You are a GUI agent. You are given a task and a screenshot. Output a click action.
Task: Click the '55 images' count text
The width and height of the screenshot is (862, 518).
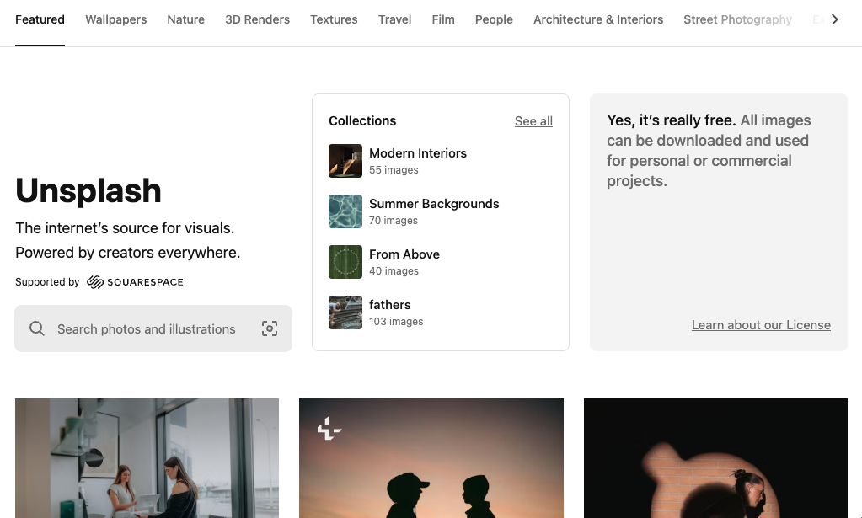click(x=394, y=170)
